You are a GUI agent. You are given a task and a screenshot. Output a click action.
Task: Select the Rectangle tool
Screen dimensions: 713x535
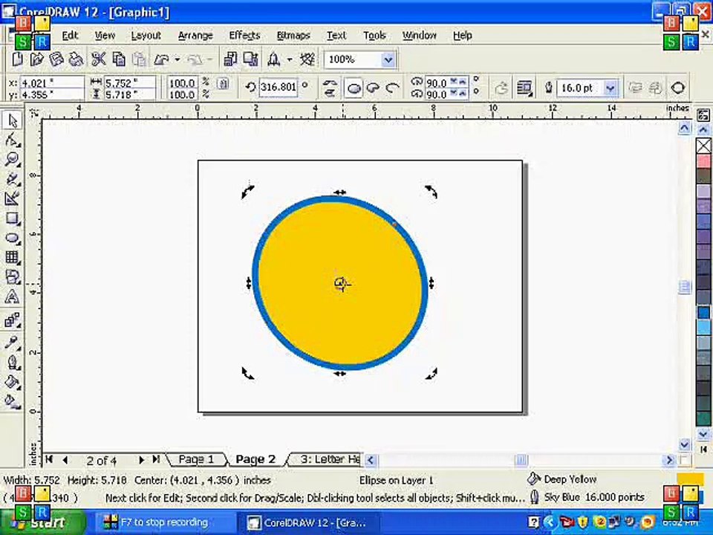click(x=12, y=218)
